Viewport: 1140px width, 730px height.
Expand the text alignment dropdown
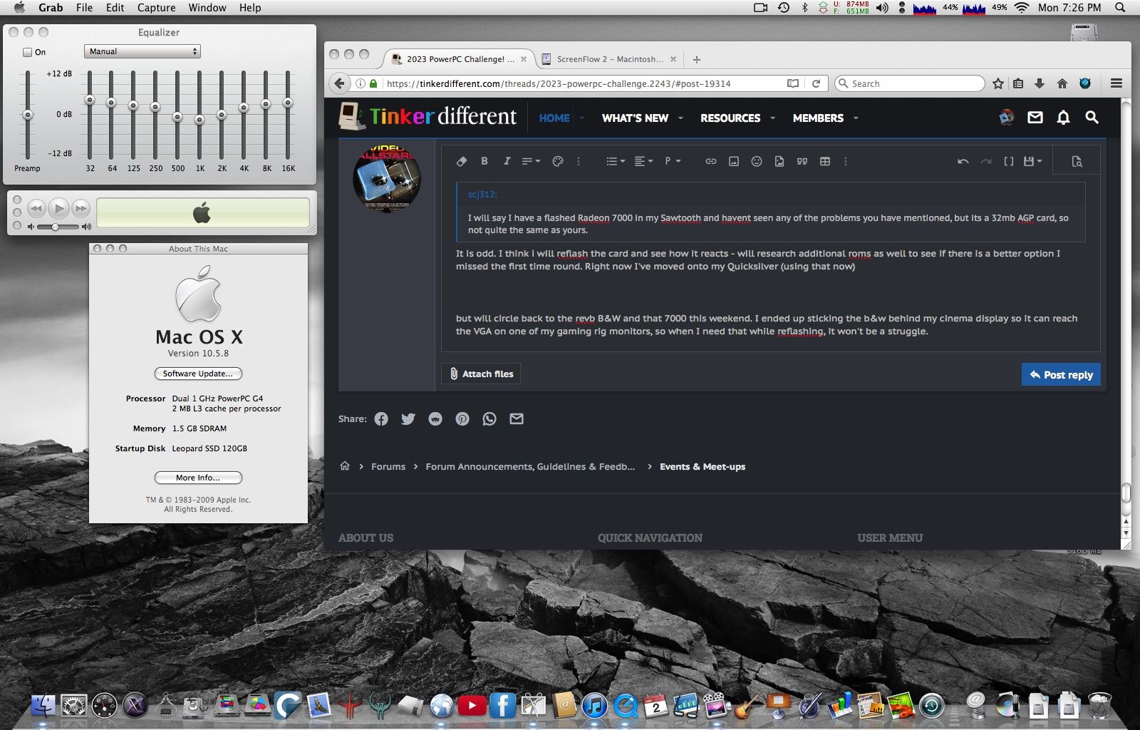click(x=643, y=161)
